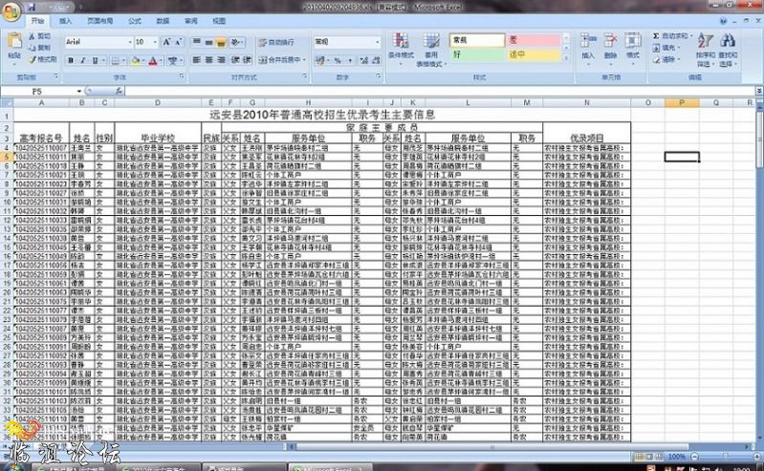Open the Formulas (公式) ribbon tab
This screenshot has height=471, width=764.
pyautogui.click(x=134, y=20)
